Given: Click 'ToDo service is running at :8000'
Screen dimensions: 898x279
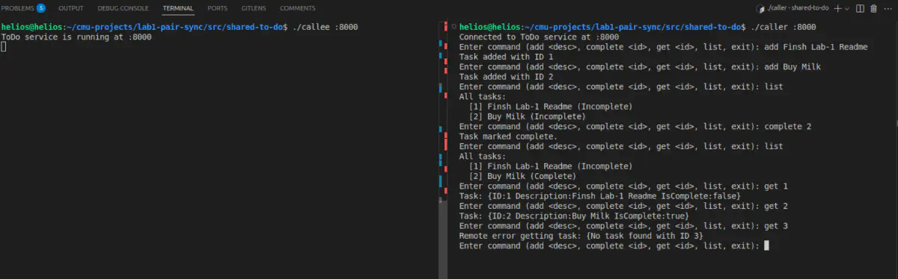Looking at the screenshot, I should [76, 37].
